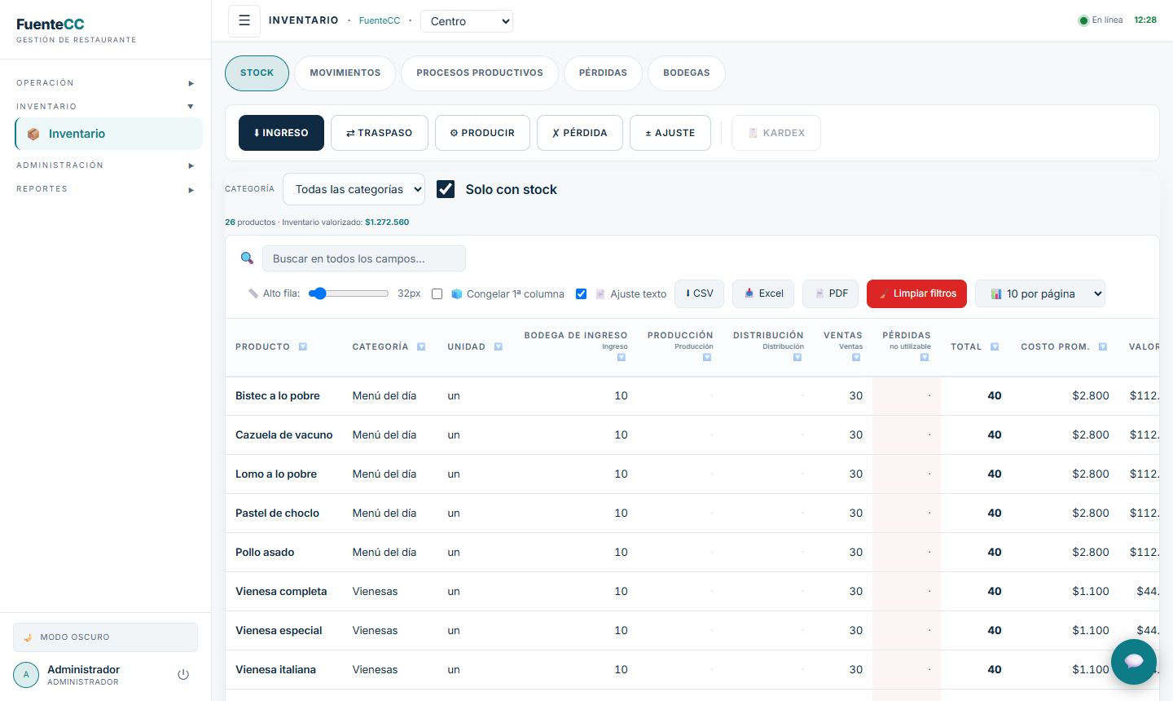Switch to the Procesos Productivos tab
This screenshot has width=1173, height=701.
480,73
